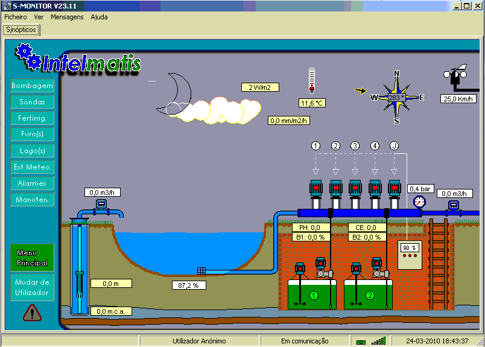Switch to the Sinópticos tab

pyautogui.click(x=21, y=30)
